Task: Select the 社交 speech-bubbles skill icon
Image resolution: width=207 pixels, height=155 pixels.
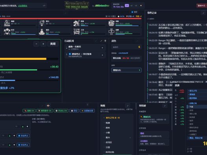Action: [x=7, y=31]
